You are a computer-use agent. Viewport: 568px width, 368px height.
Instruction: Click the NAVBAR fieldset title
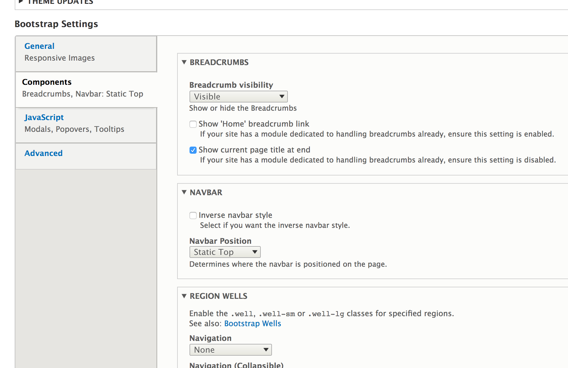coord(206,192)
